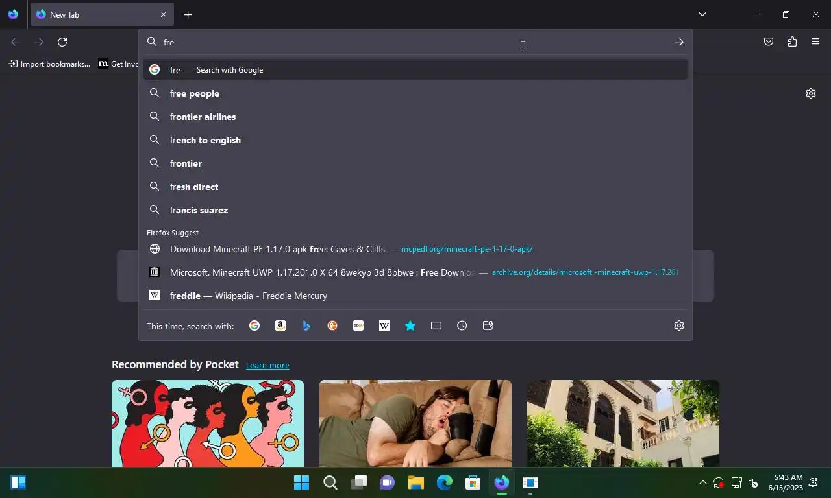
Task: Expand the list all tabs dropdown
Action: pyautogui.click(x=702, y=14)
